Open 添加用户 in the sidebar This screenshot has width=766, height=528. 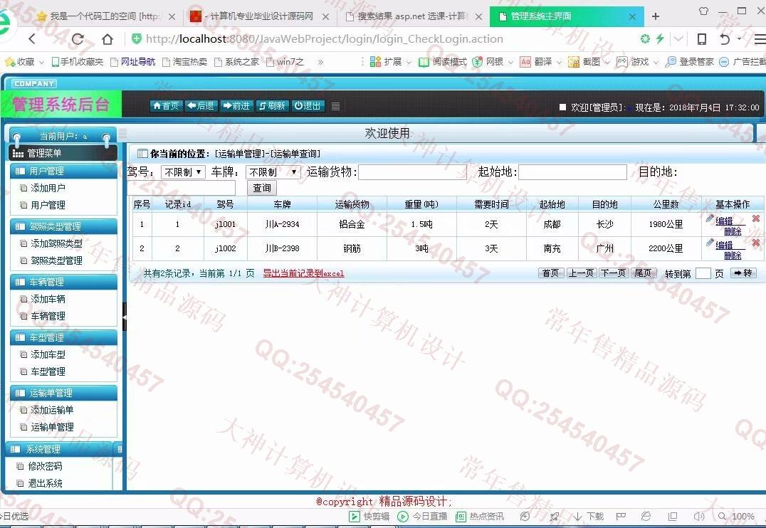48,188
